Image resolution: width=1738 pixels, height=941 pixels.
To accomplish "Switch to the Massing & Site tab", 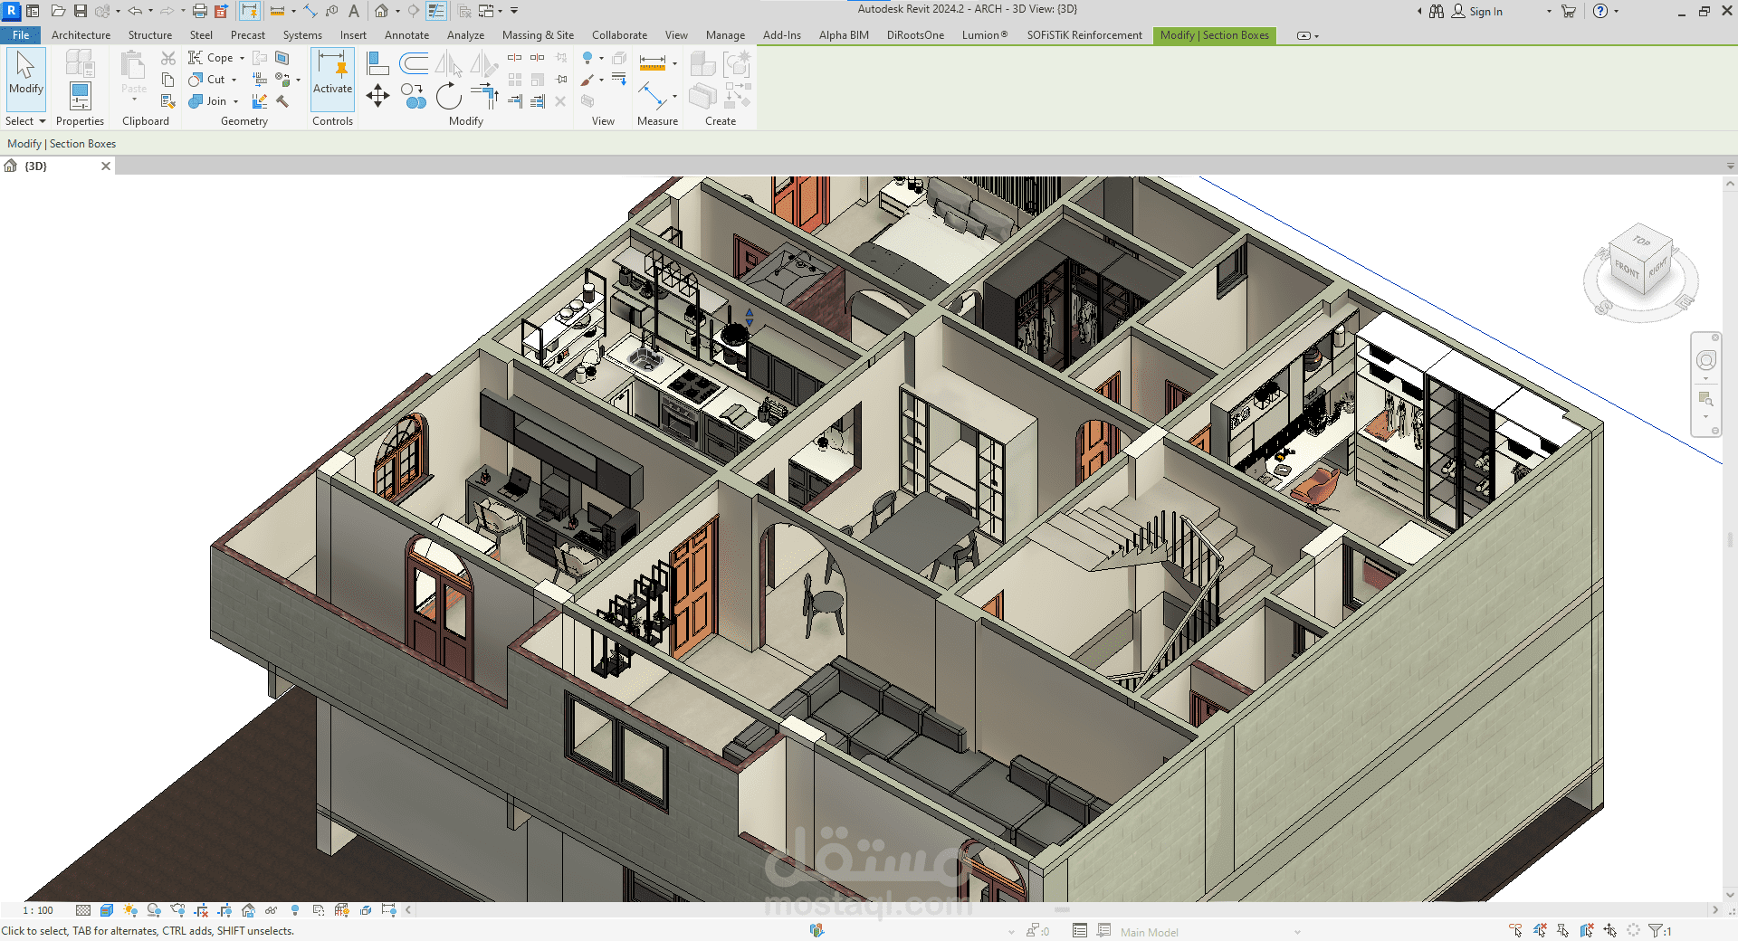I will pyautogui.click(x=538, y=35).
